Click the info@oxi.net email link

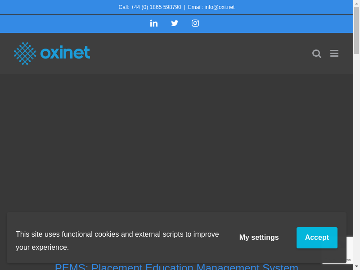click(219, 7)
